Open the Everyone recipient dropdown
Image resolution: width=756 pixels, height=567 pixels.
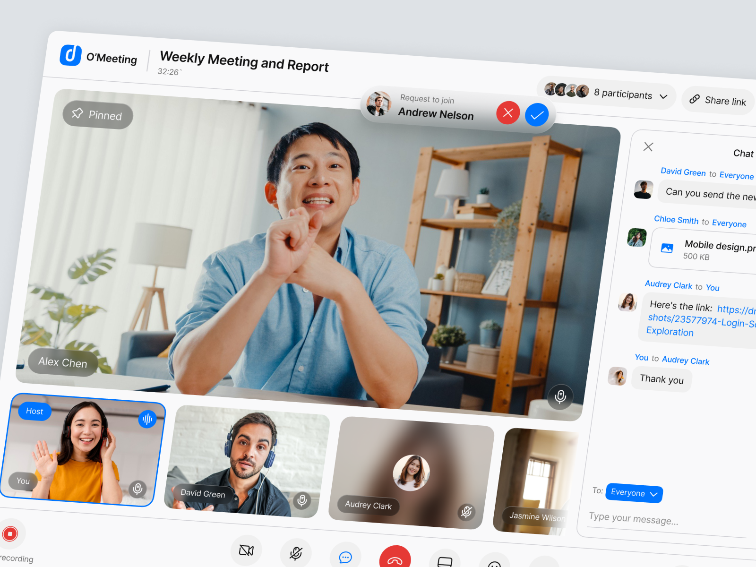tap(634, 493)
